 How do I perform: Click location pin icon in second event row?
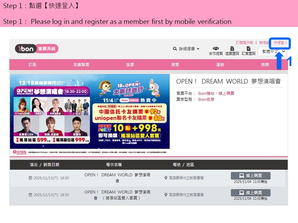[x=166, y=195]
